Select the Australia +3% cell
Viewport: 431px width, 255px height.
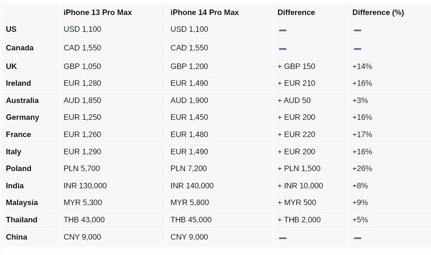click(x=360, y=100)
